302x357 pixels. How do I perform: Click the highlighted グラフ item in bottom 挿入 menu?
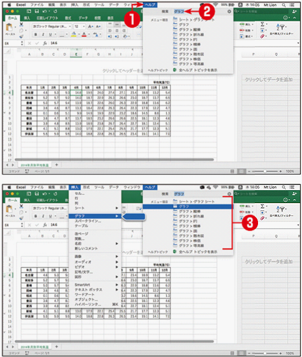(95, 216)
